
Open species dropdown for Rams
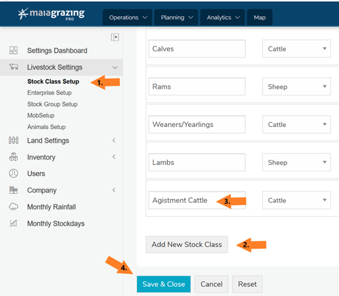coord(297,87)
